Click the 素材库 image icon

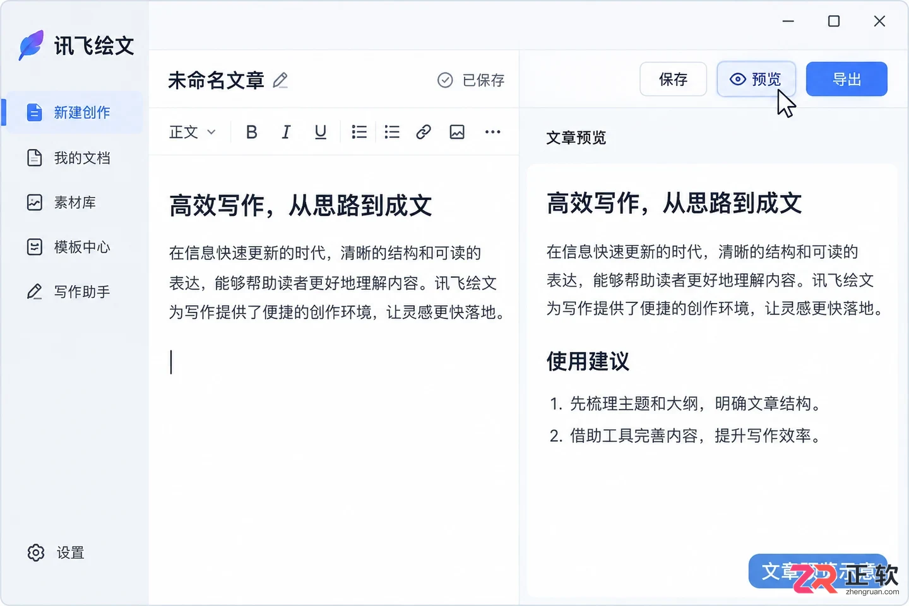35,203
